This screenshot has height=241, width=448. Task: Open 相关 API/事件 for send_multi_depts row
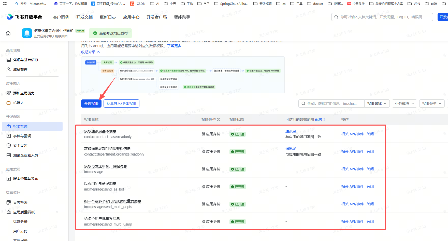(352, 204)
